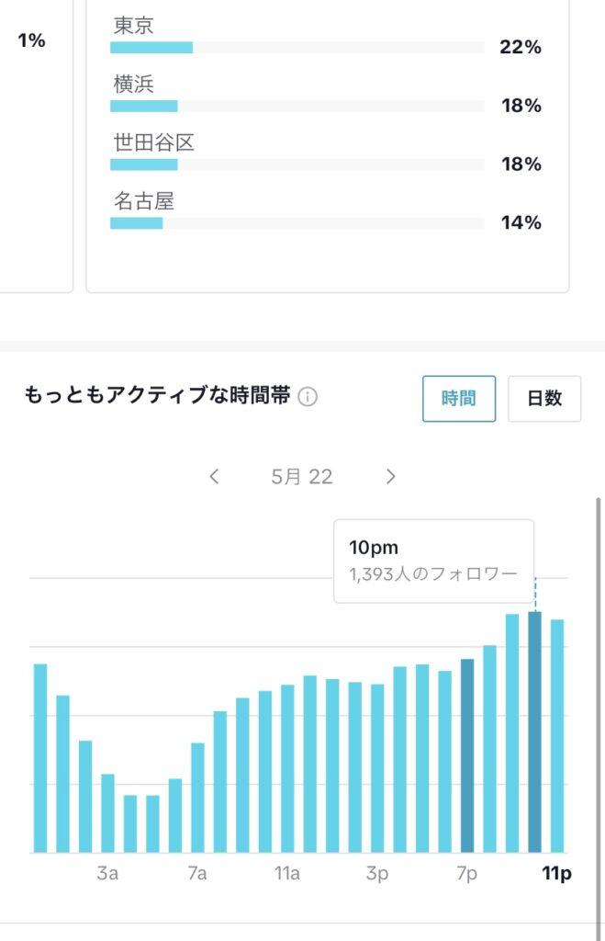Viewport: 605px width, 941px height.
Task: Go to the next date with right chevron
Action: pyautogui.click(x=390, y=476)
